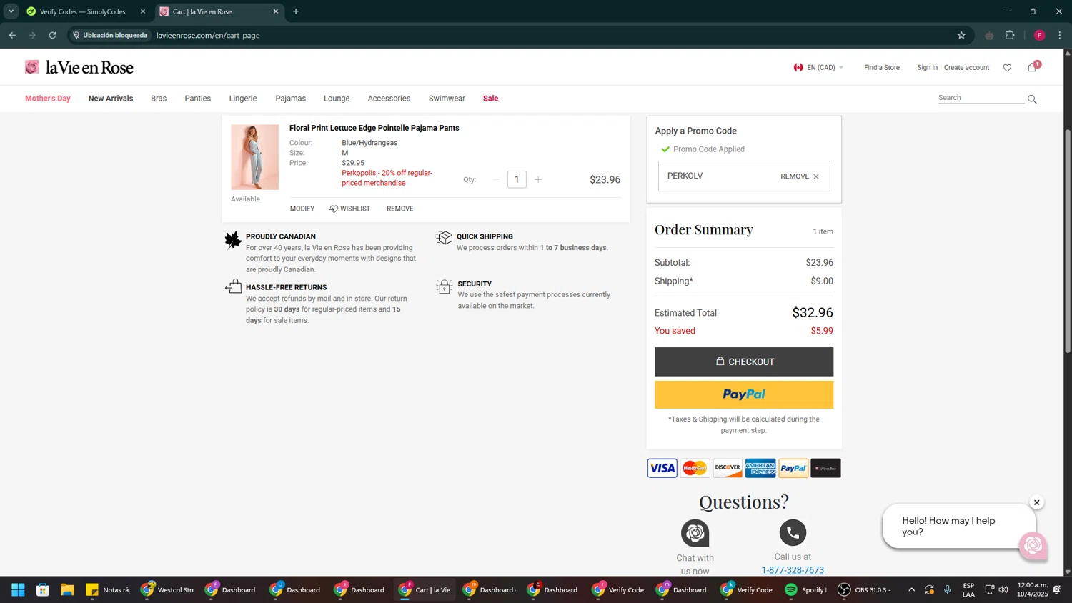
Task: Open Spotify from taskbar
Action: (x=805, y=590)
